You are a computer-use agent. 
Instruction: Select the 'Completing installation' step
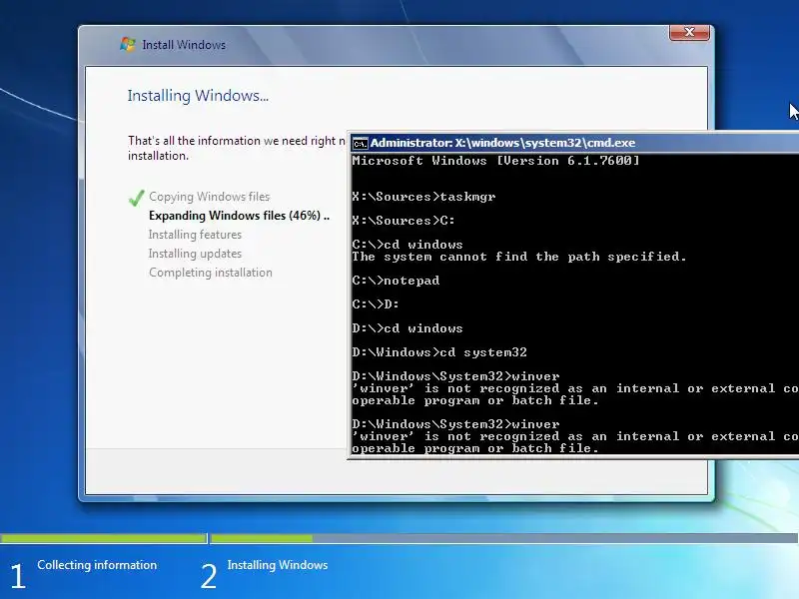click(x=211, y=273)
